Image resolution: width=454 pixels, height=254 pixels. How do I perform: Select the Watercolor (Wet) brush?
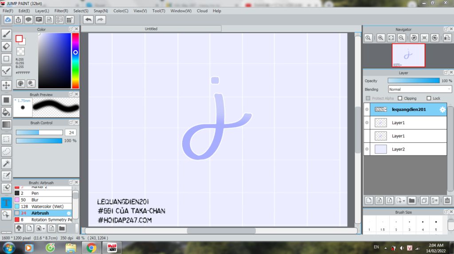tap(43, 206)
